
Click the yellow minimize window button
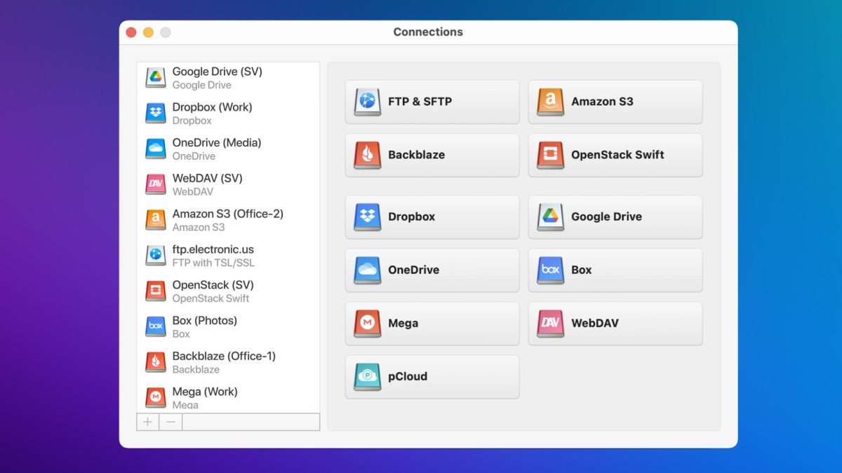(148, 32)
